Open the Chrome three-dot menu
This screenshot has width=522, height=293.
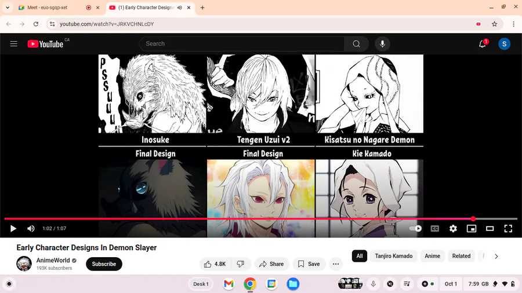pyautogui.click(x=513, y=24)
